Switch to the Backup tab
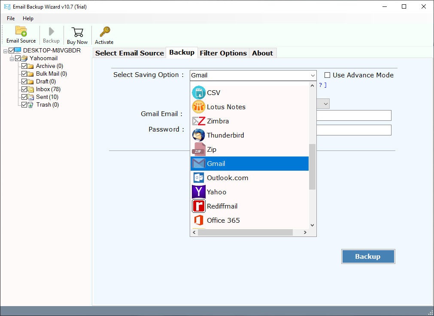Screen dimensions: 434x316 [182, 52]
